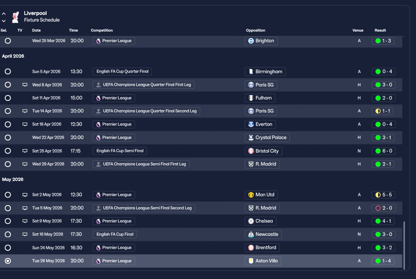Click the TV icon in the Chelsea row
Image resolution: width=416 pixels, height=279 pixels.
[25, 221]
